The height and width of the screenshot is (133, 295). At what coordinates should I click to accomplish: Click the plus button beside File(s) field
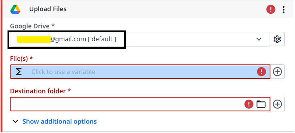(x=277, y=72)
